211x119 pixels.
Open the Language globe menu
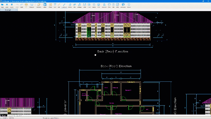123,5
